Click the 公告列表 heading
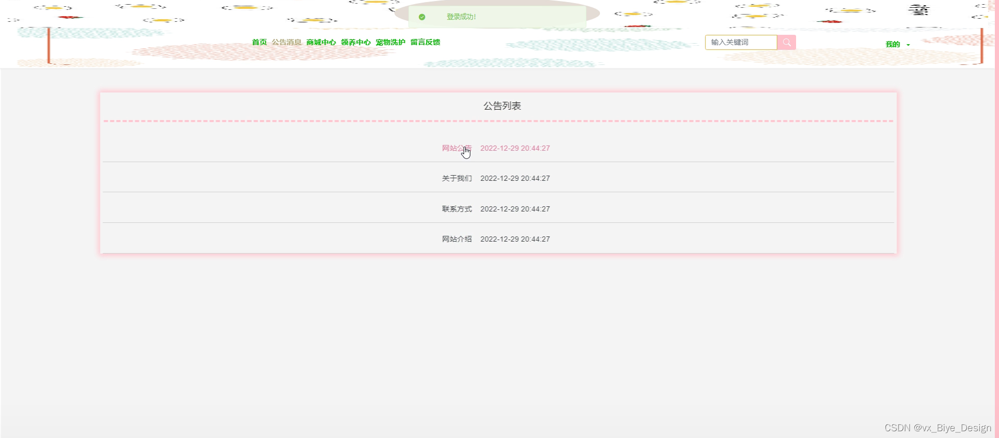Image resolution: width=999 pixels, height=438 pixels. point(502,106)
